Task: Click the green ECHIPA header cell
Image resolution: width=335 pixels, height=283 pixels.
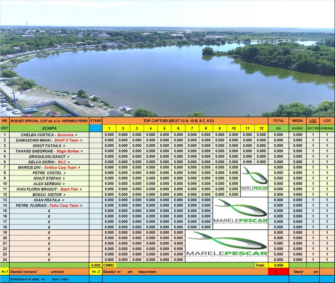Action: (x=49, y=128)
